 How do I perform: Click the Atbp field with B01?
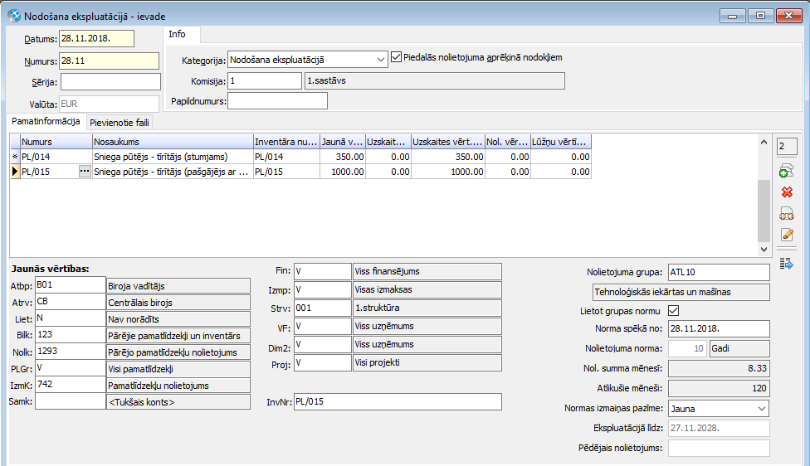pos(71,285)
